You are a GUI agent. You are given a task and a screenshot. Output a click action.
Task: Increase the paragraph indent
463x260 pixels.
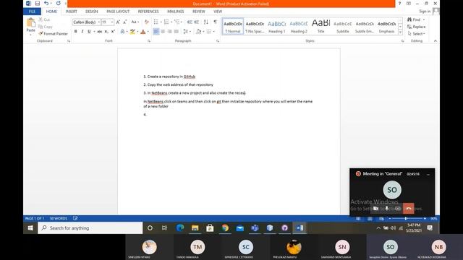click(197, 22)
